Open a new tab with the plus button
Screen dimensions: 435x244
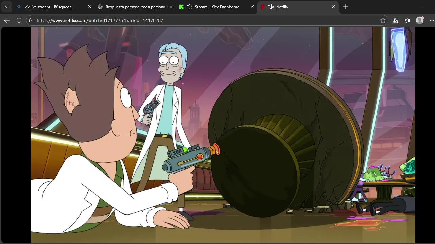346,7
